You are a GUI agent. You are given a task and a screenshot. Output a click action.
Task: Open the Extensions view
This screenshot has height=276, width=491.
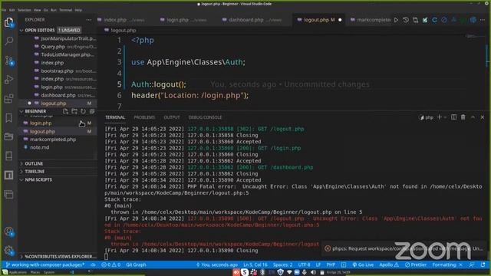tap(8, 99)
